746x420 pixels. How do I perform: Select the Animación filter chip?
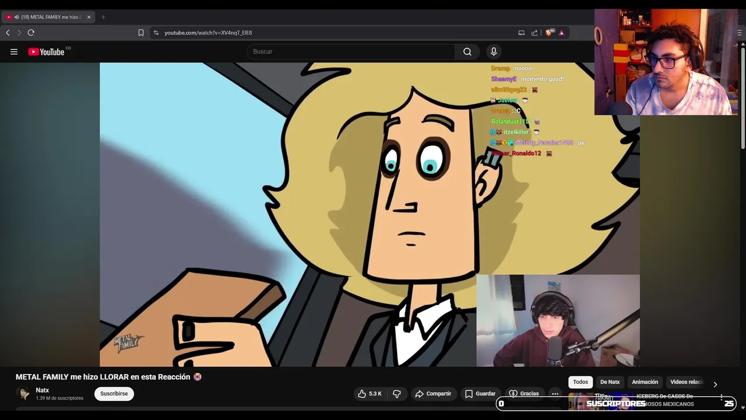pos(645,382)
